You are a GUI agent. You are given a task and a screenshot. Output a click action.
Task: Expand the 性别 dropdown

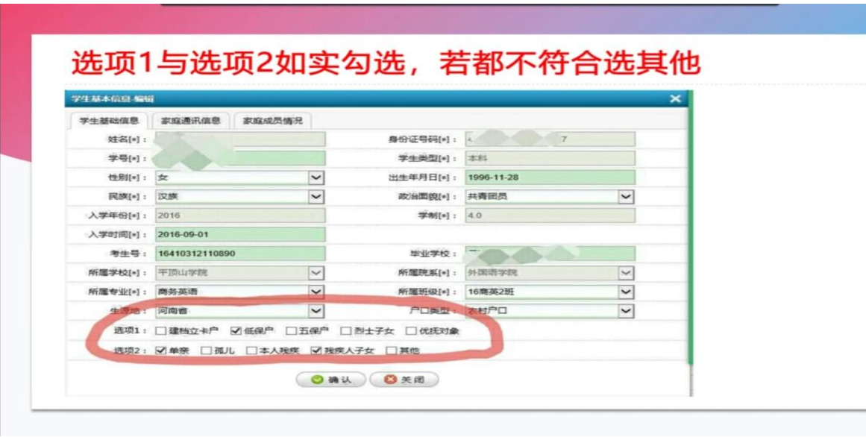click(x=316, y=177)
